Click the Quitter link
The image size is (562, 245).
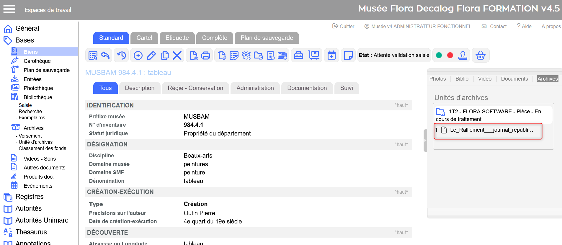(x=343, y=26)
